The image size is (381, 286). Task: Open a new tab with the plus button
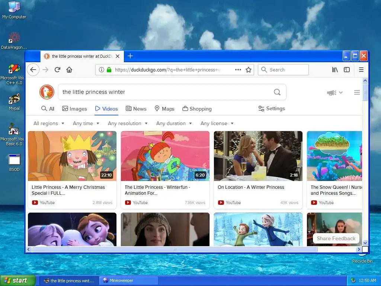click(130, 56)
